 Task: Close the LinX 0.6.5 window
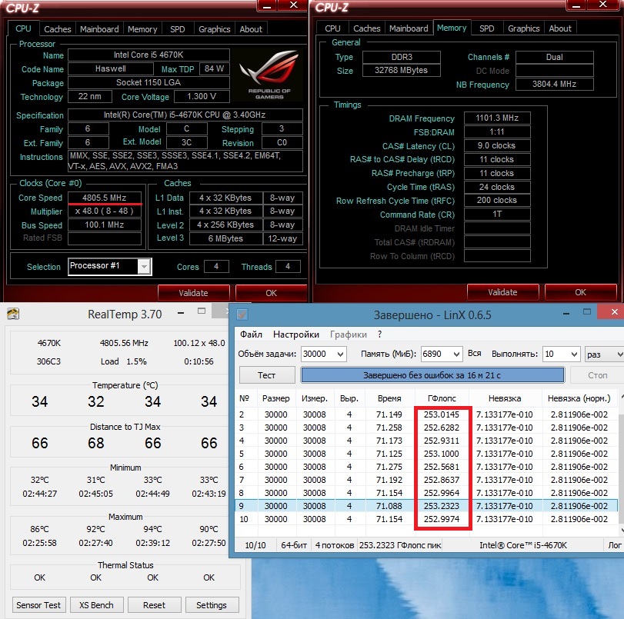coord(614,312)
